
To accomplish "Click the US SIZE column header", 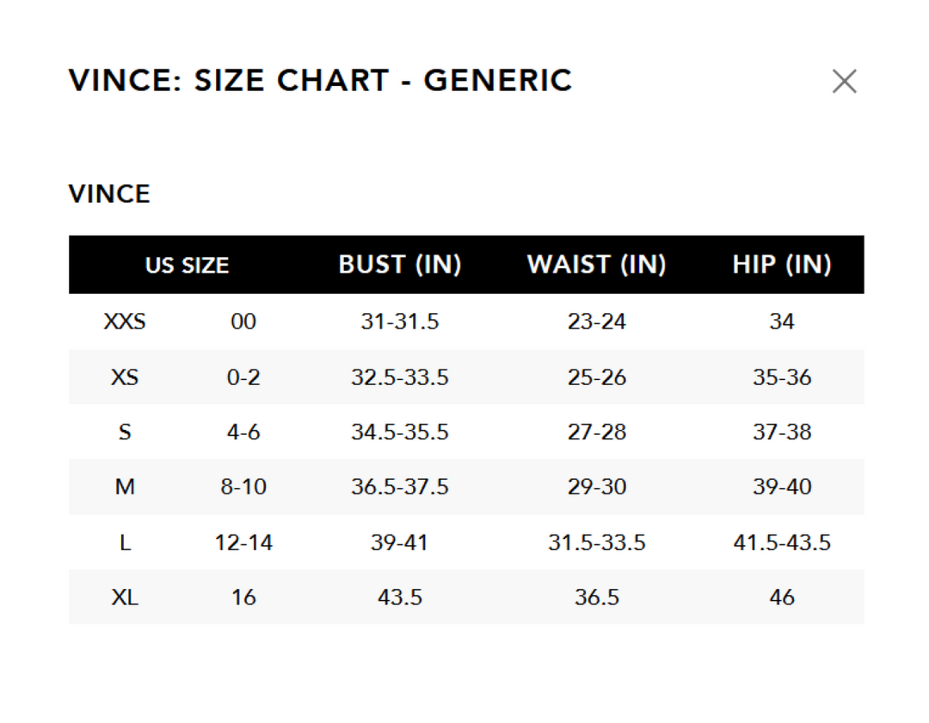I will pyautogui.click(x=187, y=265).
